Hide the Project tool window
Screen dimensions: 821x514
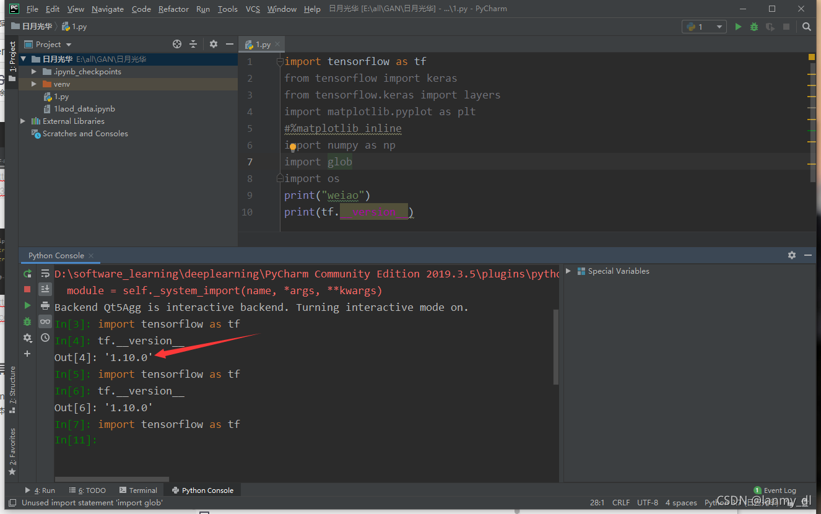230,44
